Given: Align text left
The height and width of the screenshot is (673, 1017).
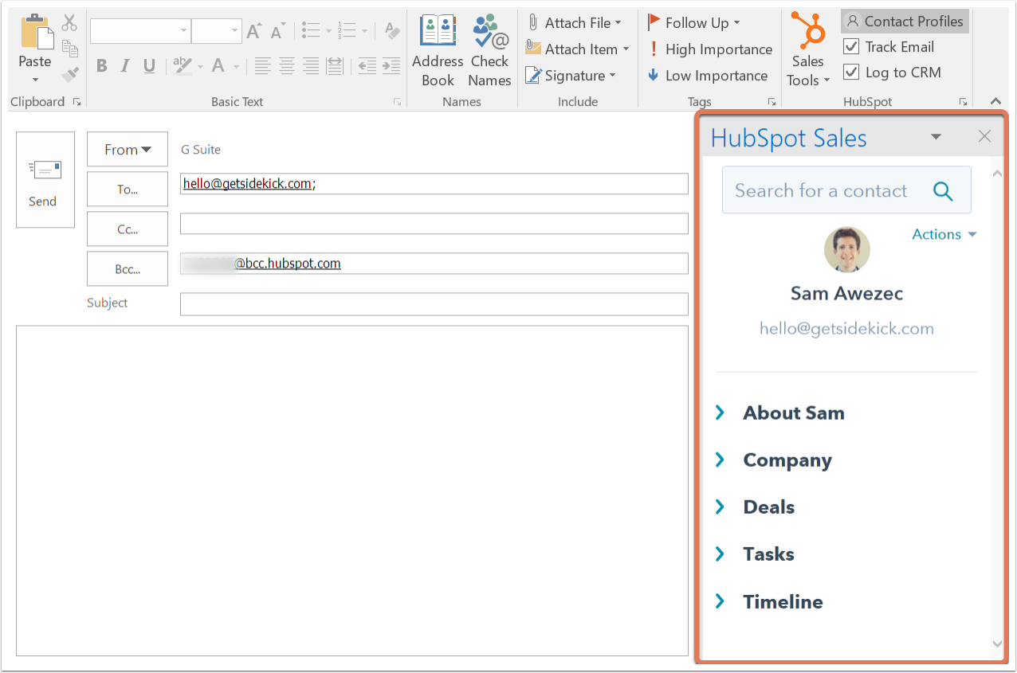Looking at the screenshot, I should 263,66.
